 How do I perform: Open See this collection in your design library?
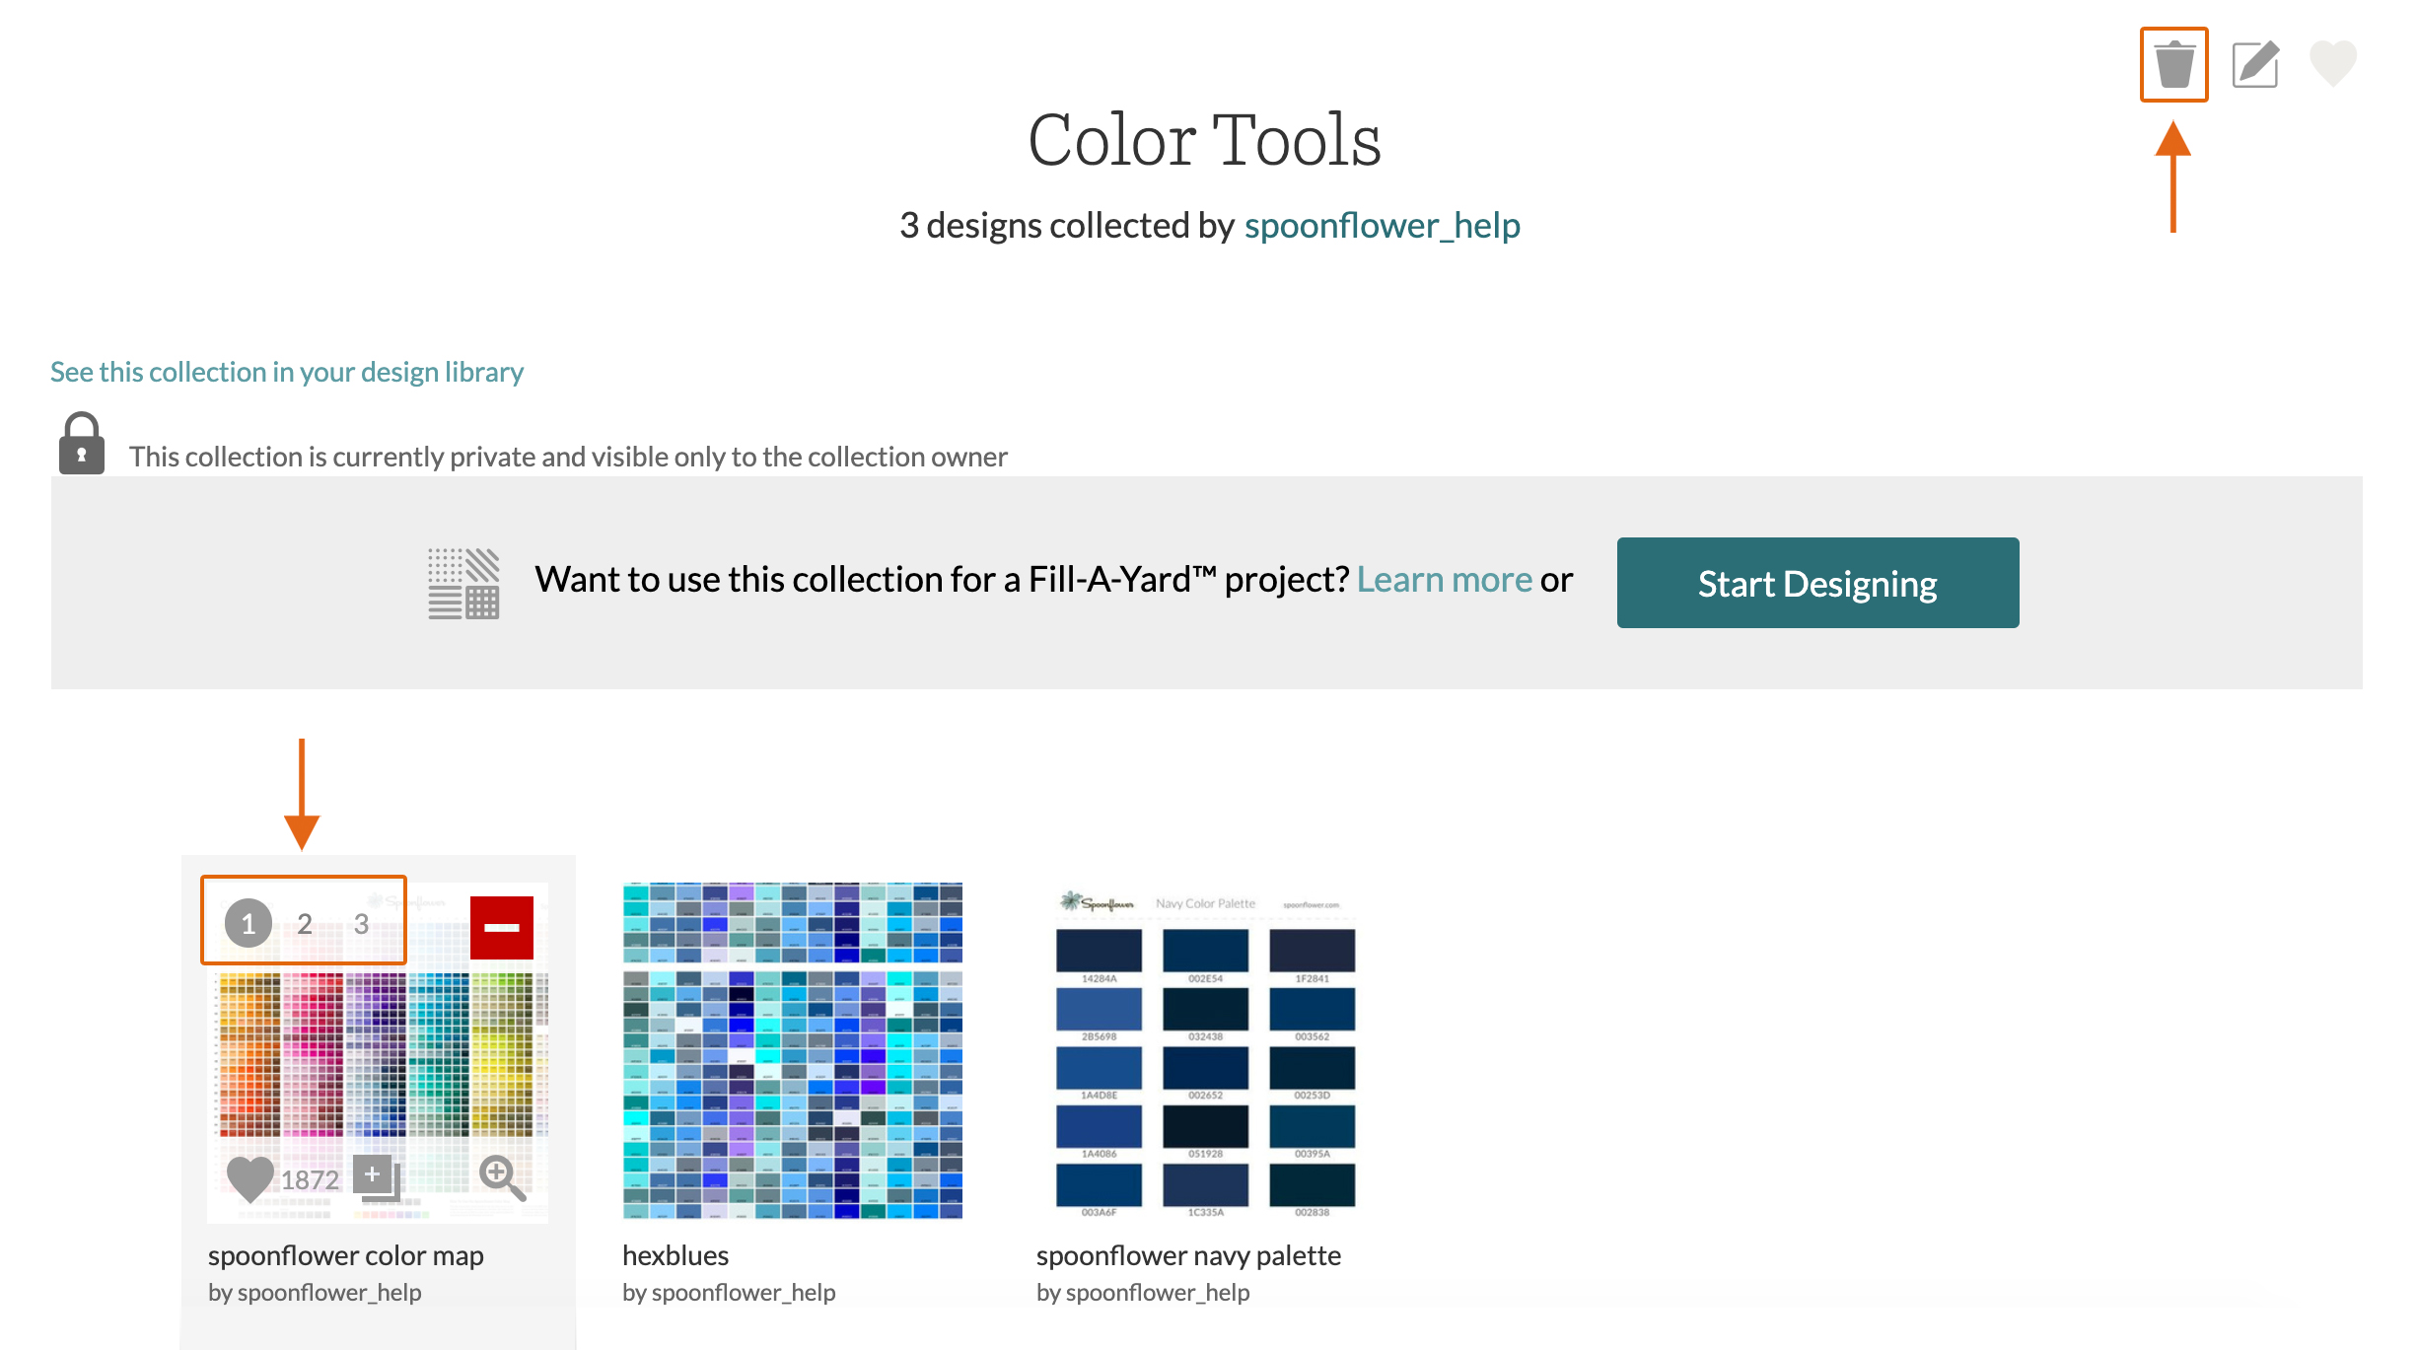[x=287, y=369]
